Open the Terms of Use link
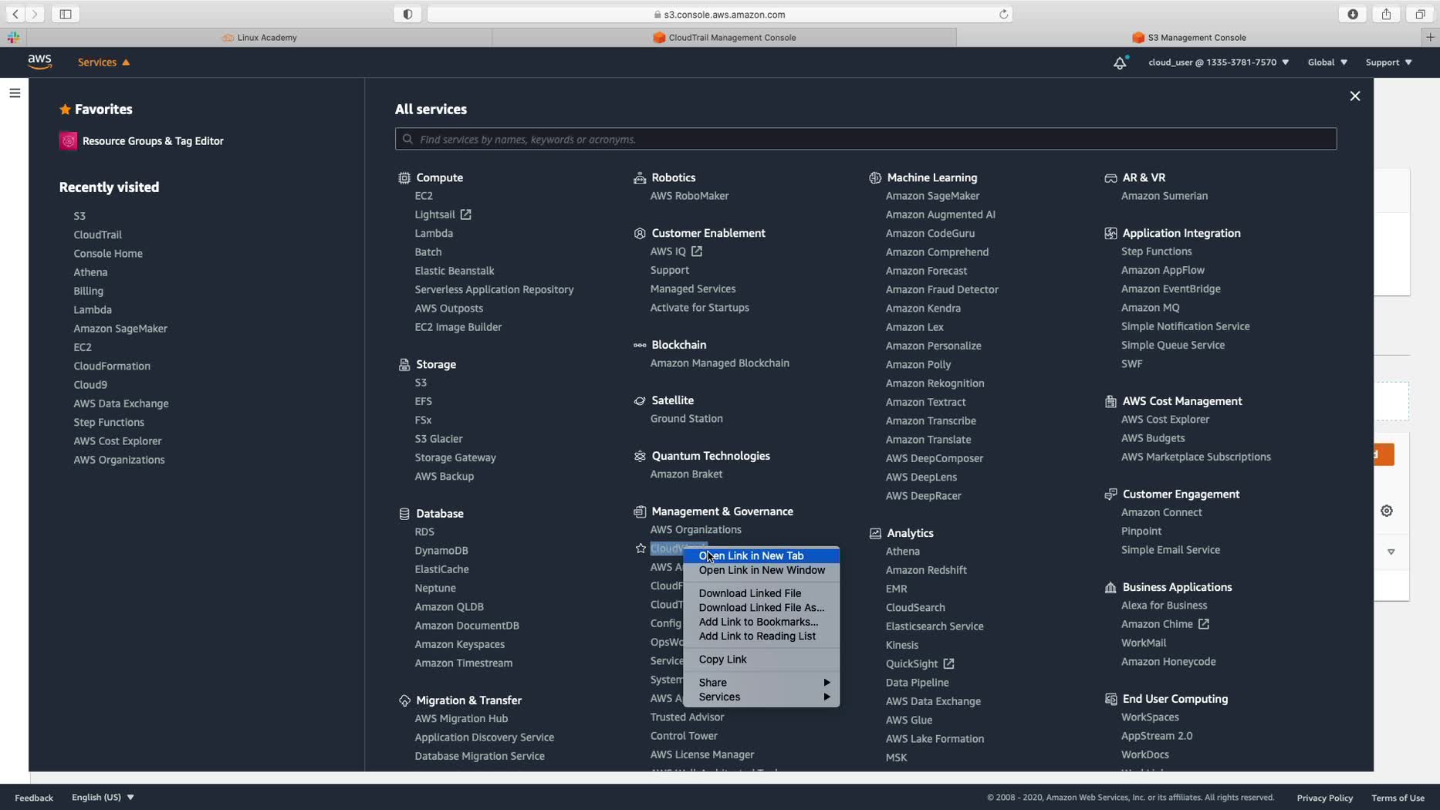The image size is (1440, 810). (1398, 798)
